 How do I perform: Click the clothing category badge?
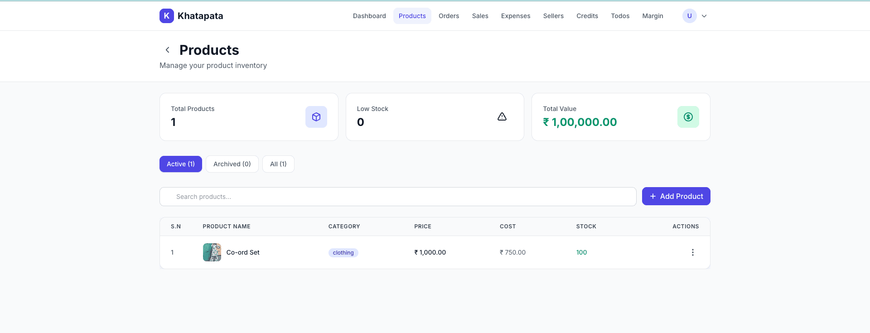pyautogui.click(x=343, y=253)
